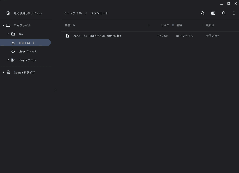This screenshot has width=239, height=173.
Task: Open the search icon in toolbar
Action: pos(203,13)
